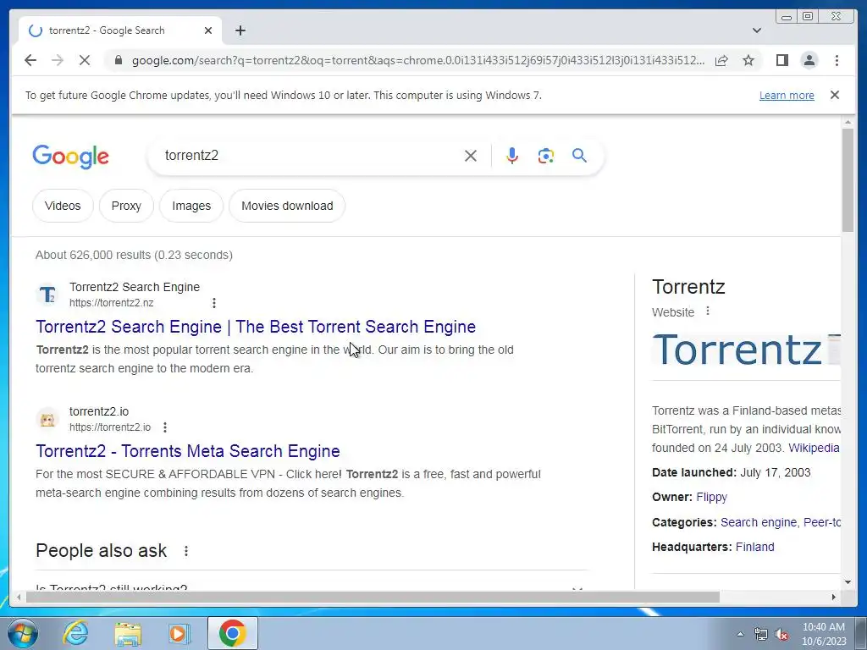Screen dimensions: 867x650
Task: Follow the Flippy owner link
Action: pyautogui.click(x=711, y=497)
